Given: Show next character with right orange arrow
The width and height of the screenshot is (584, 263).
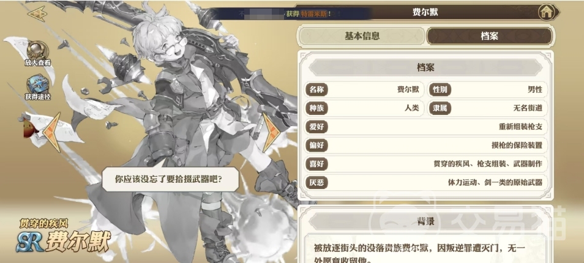Looking at the screenshot, I should (x=271, y=132).
